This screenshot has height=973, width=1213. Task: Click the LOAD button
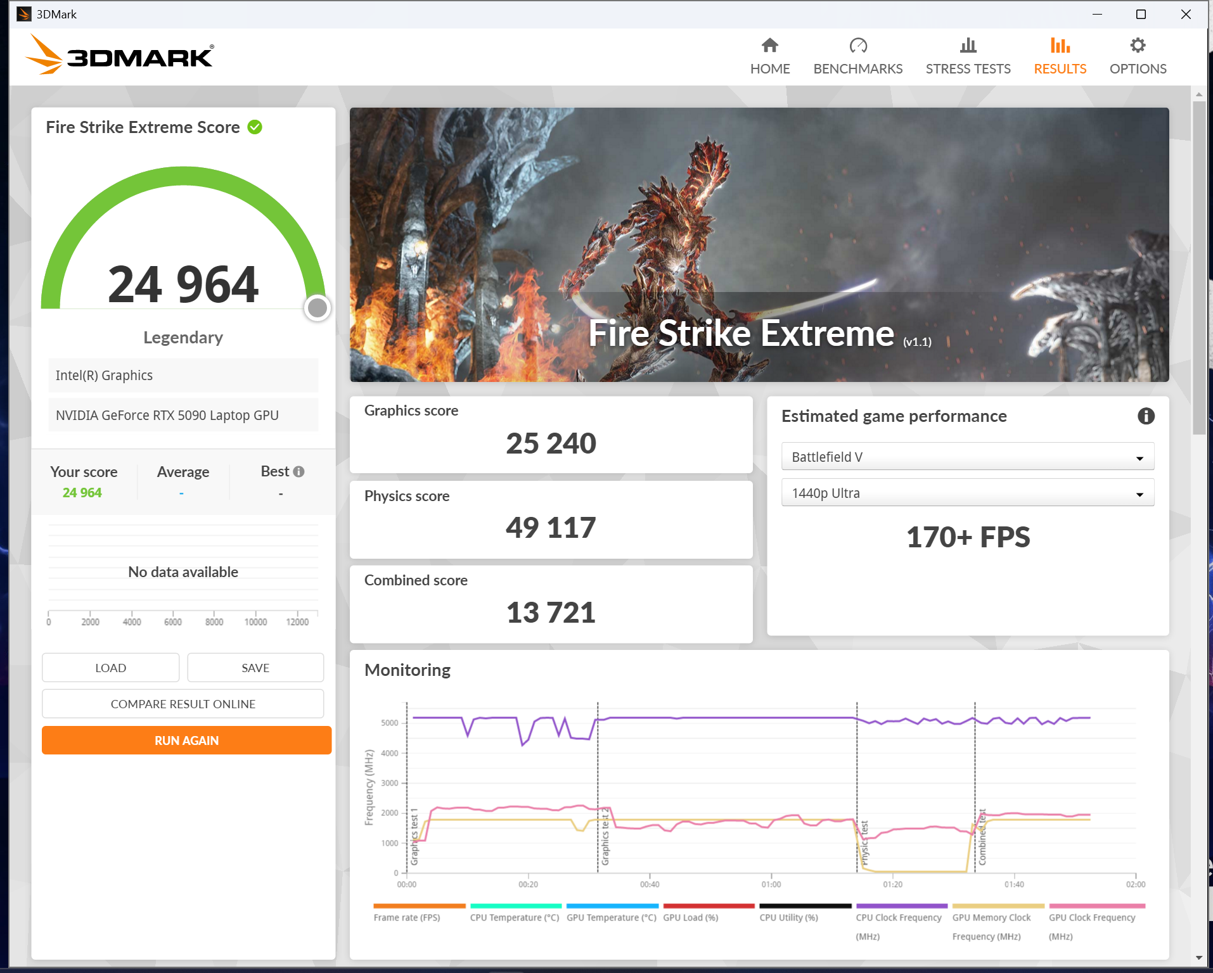click(x=111, y=668)
